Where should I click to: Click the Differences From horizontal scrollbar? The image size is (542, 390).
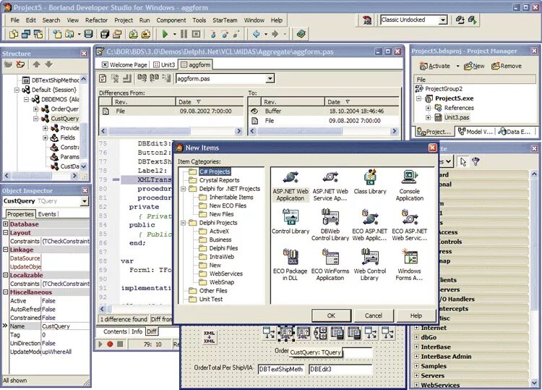(x=171, y=131)
